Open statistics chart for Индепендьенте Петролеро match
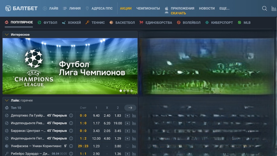 click(134, 138)
